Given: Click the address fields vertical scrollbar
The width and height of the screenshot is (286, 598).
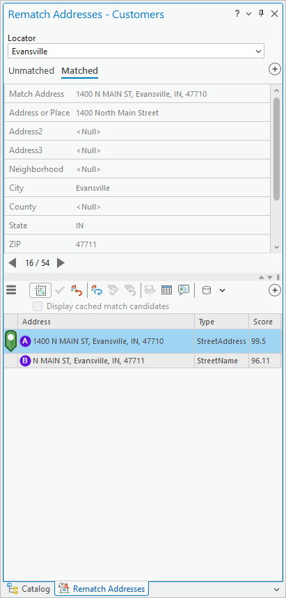Looking at the screenshot, I should point(277,149).
